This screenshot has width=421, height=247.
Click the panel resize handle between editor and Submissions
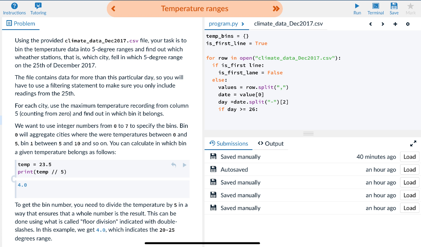click(308, 133)
